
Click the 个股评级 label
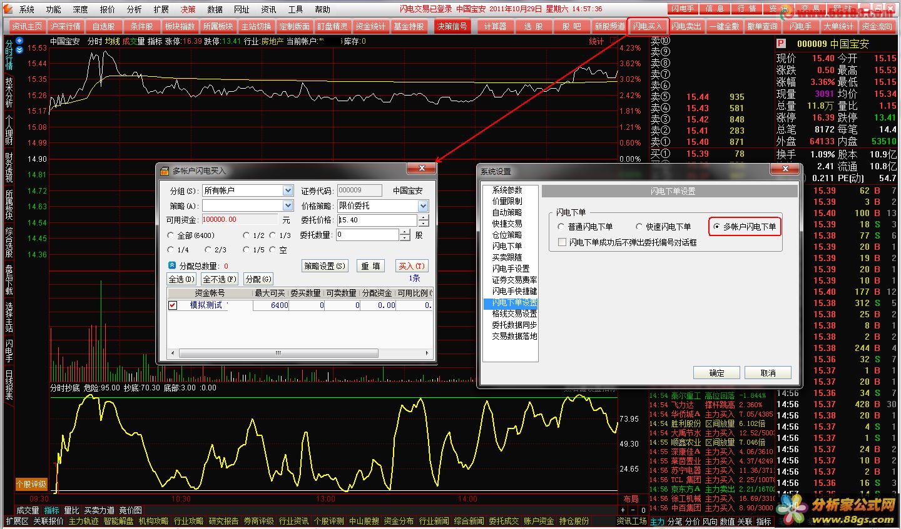pos(31,484)
